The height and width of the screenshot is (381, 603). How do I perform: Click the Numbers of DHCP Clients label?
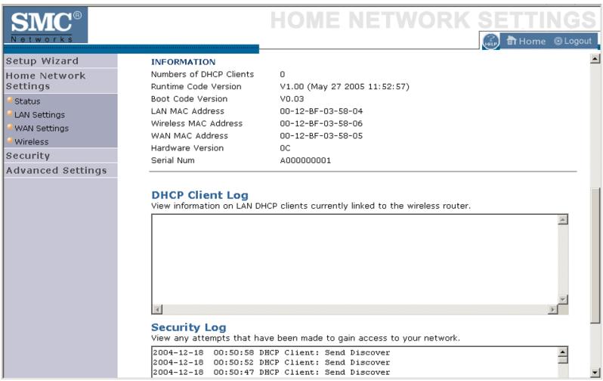203,74
